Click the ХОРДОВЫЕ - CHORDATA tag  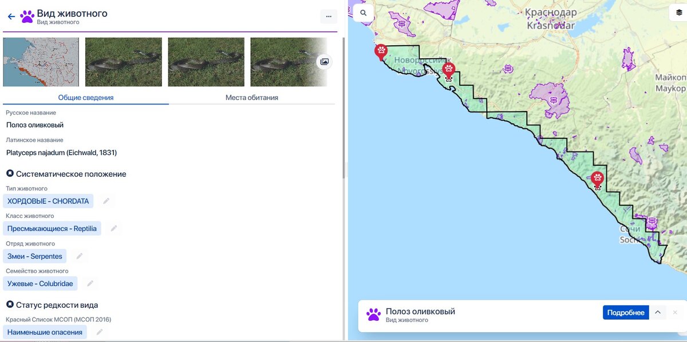[x=48, y=201]
